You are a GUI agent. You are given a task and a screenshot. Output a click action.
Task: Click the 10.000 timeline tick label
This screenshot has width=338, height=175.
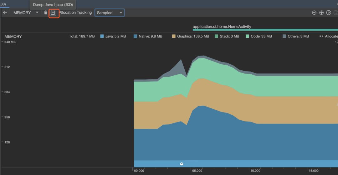tap(255, 171)
